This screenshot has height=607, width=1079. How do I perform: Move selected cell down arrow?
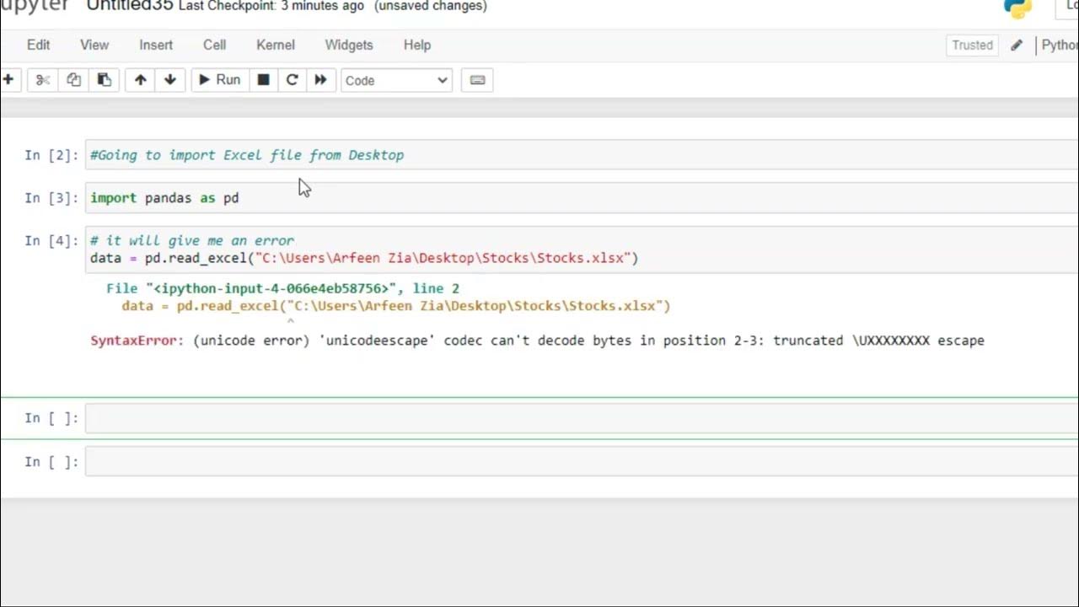tap(169, 80)
